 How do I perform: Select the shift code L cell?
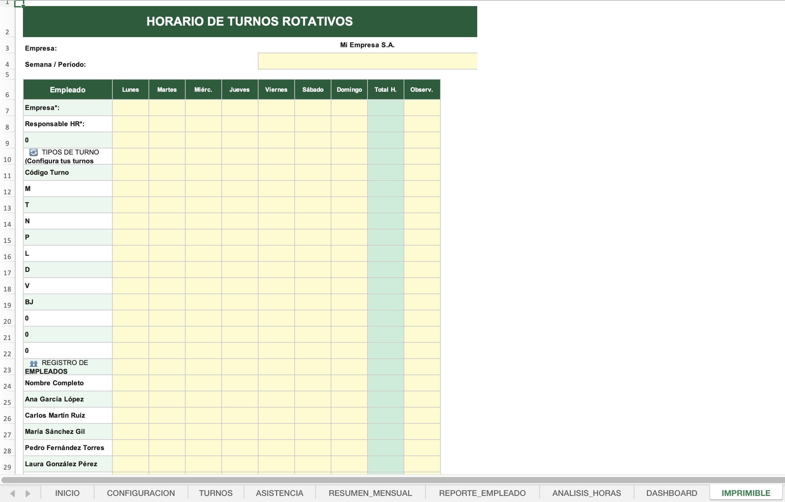(x=68, y=253)
